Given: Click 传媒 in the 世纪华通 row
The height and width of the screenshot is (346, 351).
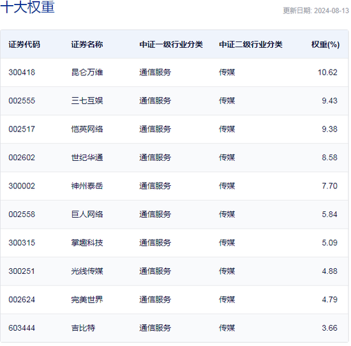Looking at the screenshot, I should pyautogui.click(x=227, y=158).
